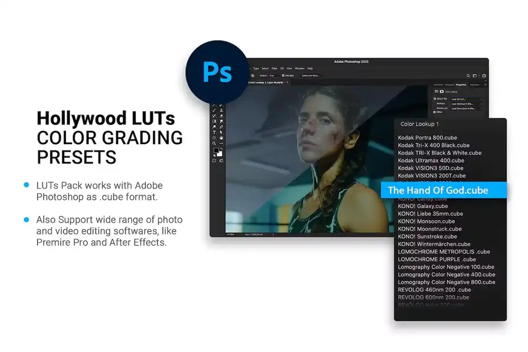The height and width of the screenshot is (352, 528).
Task: Select the Eraser tool
Action: [x=221, y=116]
